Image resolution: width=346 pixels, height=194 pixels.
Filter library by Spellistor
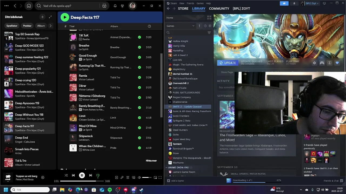pos(12,26)
